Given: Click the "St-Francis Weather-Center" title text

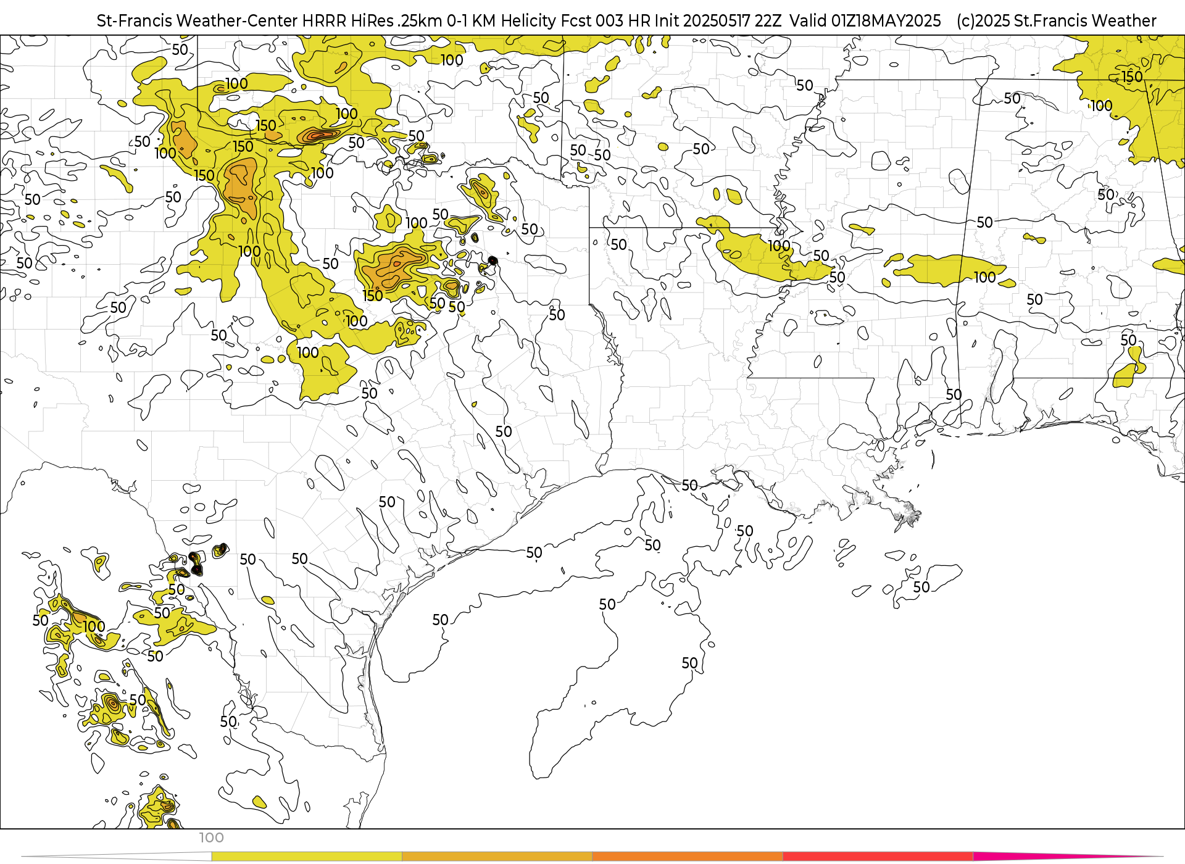Looking at the screenshot, I should (x=197, y=21).
